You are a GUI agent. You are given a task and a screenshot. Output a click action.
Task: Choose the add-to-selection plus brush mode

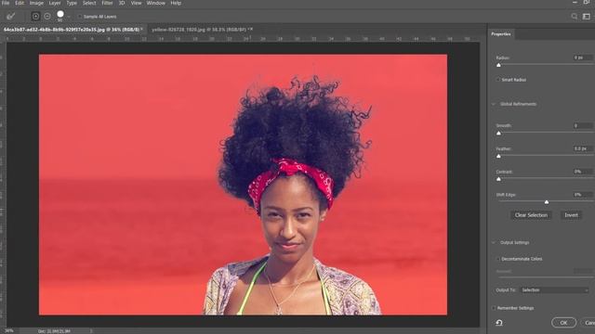(35, 17)
